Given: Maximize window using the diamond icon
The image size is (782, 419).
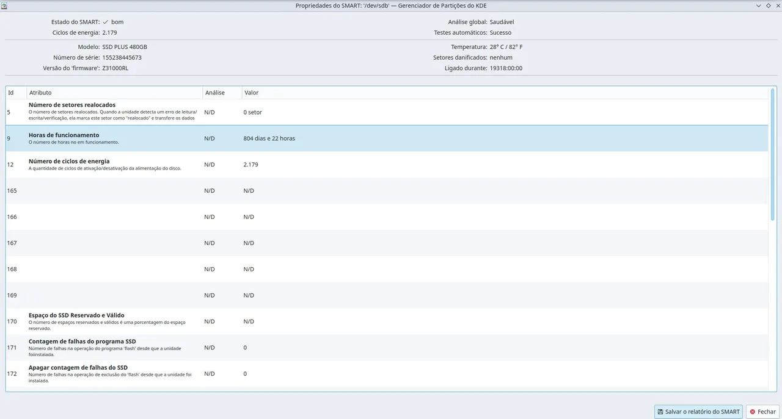Looking at the screenshot, I should pos(768,5).
